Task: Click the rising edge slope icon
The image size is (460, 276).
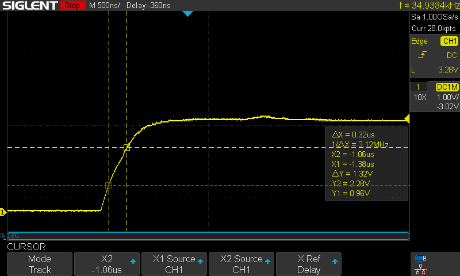Action: point(422,55)
